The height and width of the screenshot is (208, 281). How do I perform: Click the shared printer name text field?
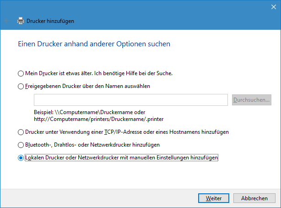pyautogui.click(x=131, y=100)
